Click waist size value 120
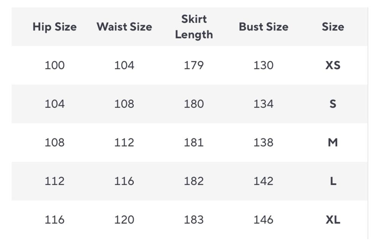 [x=124, y=219]
